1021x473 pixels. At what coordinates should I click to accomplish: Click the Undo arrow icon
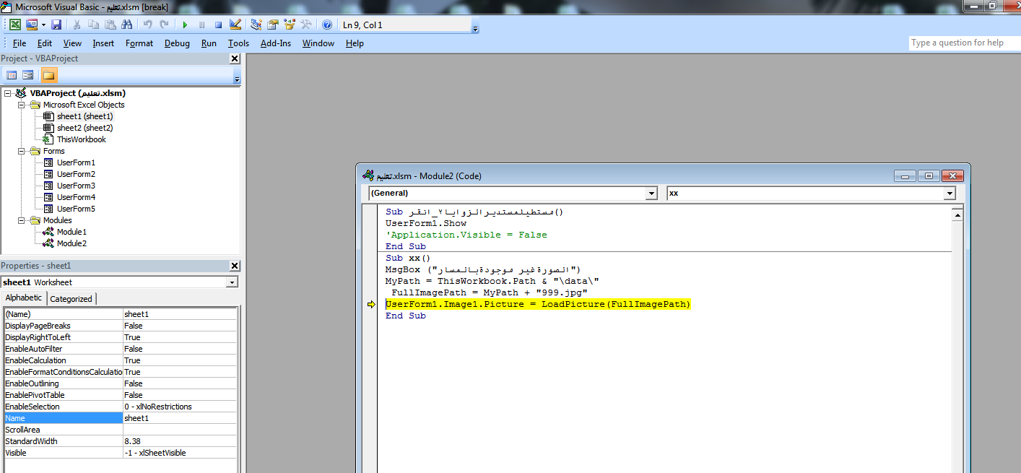click(x=148, y=25)
